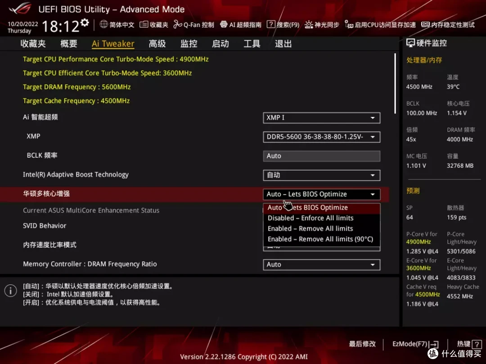Click Target Cache Frequency : 4500MHz text
Viewport: 486px width, 364px height.
point(76,101)
